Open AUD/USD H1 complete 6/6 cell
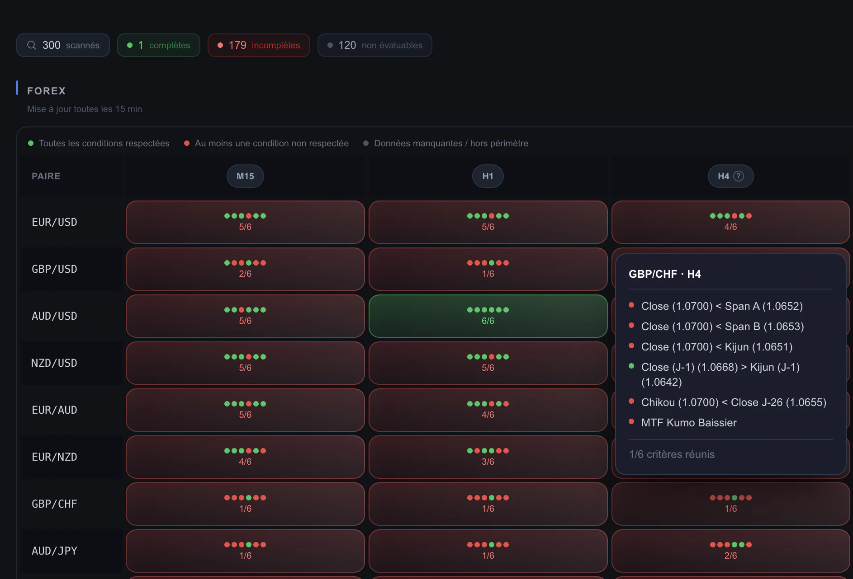Screen dimensions: 853x579 click(x=488, y=316)
